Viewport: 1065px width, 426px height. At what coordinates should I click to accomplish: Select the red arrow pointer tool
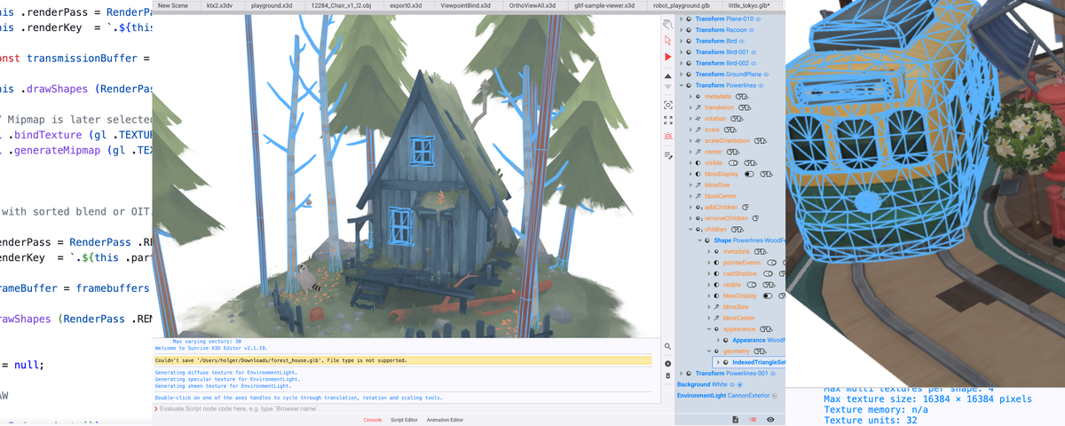(667, 41)
